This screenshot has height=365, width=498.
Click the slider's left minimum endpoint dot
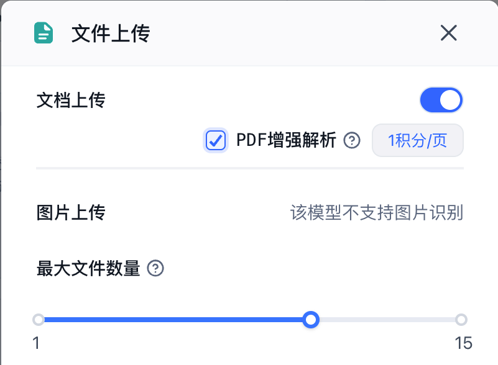point(39,320)
